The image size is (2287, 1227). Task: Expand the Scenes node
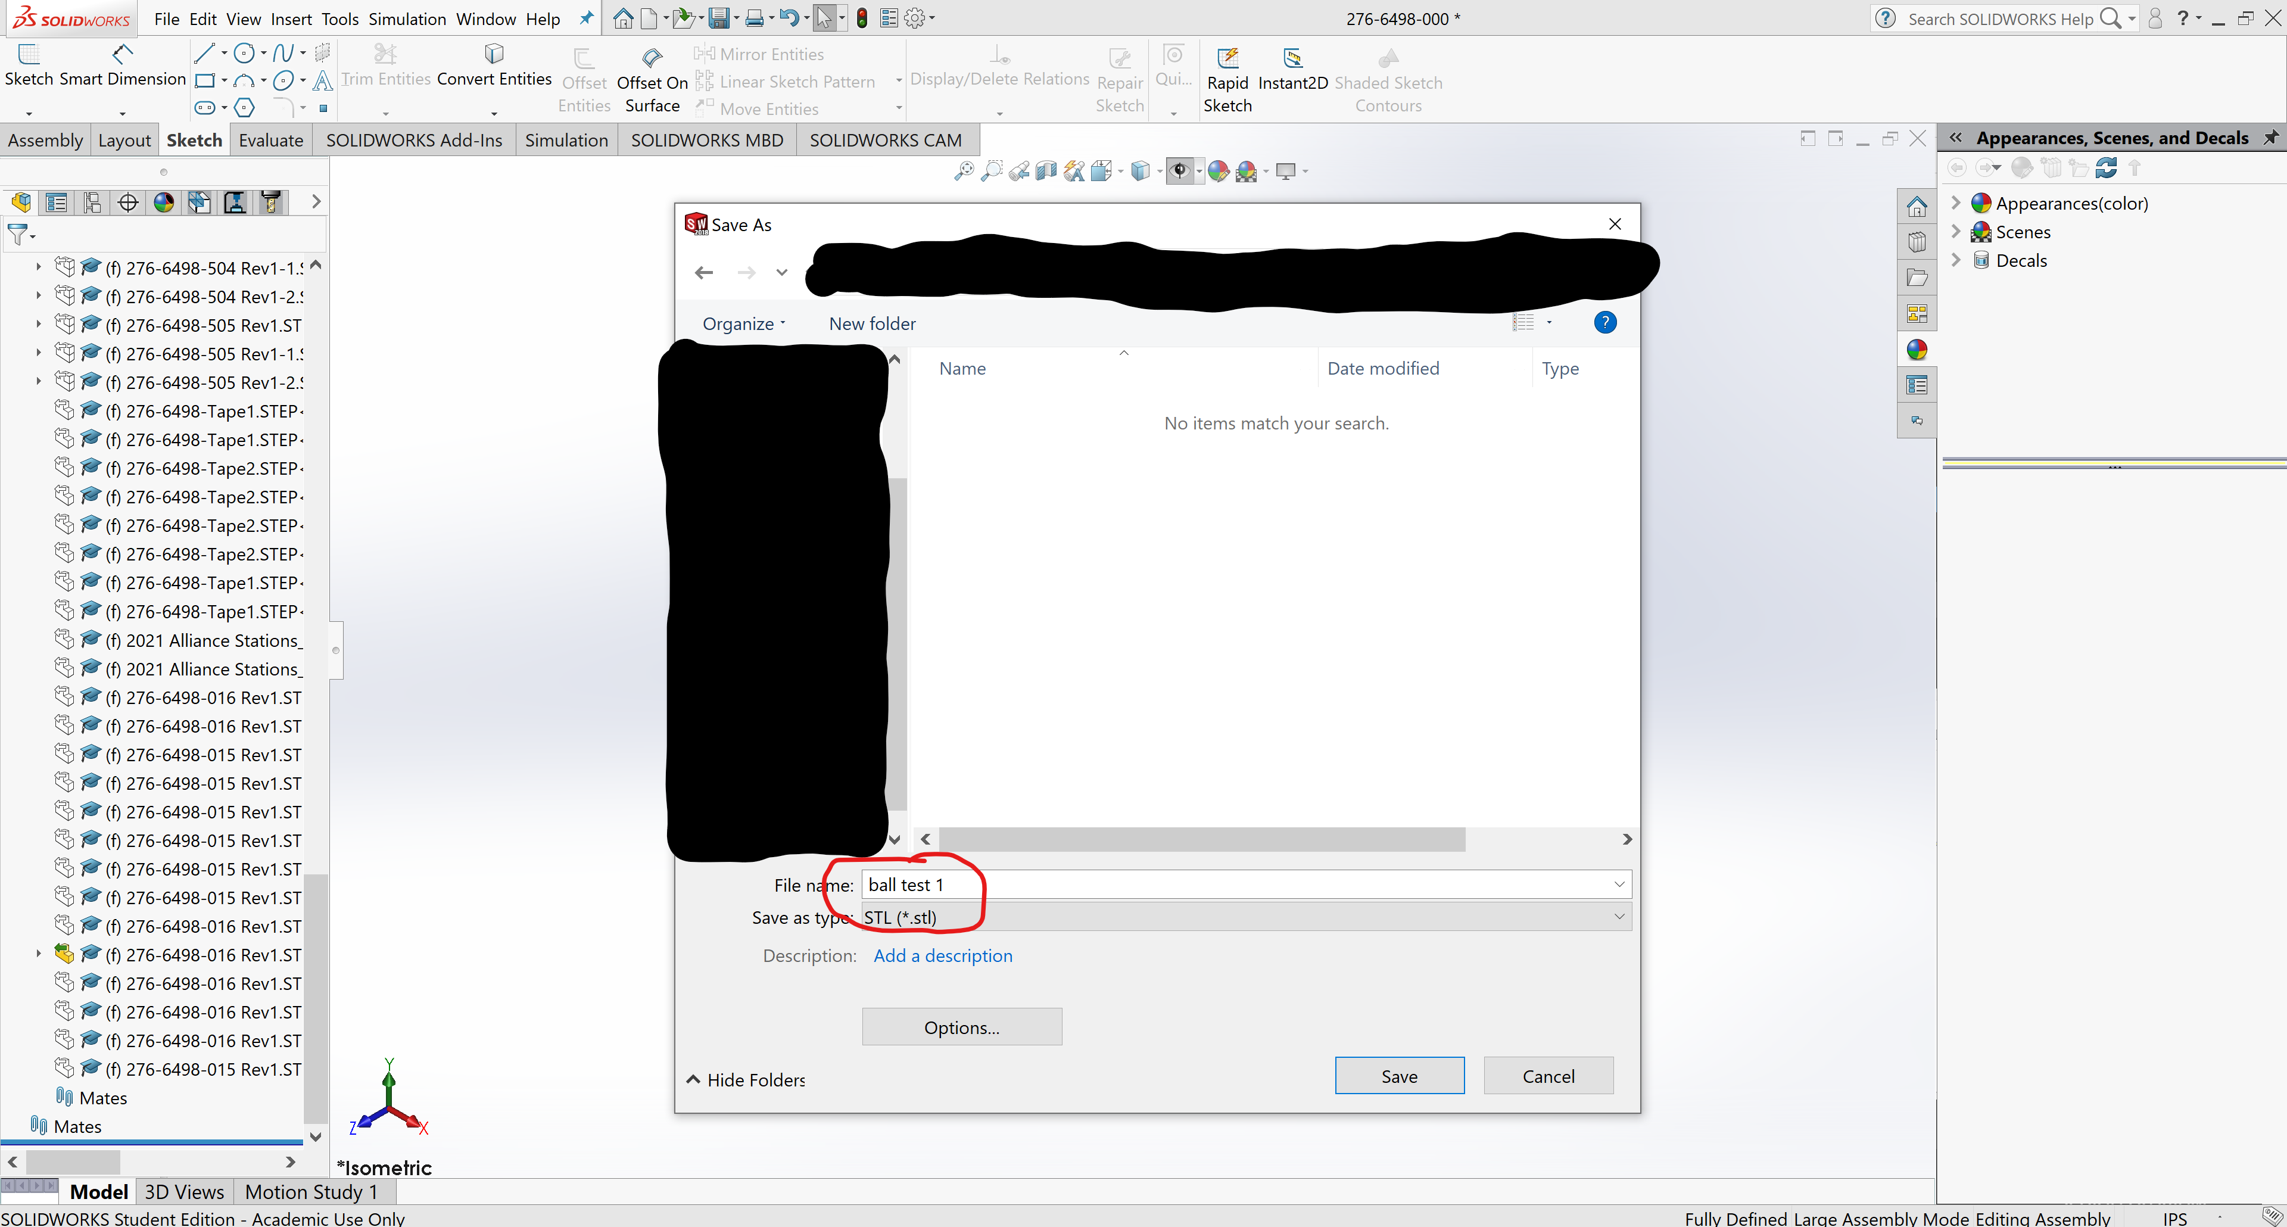coord(1956,231)
